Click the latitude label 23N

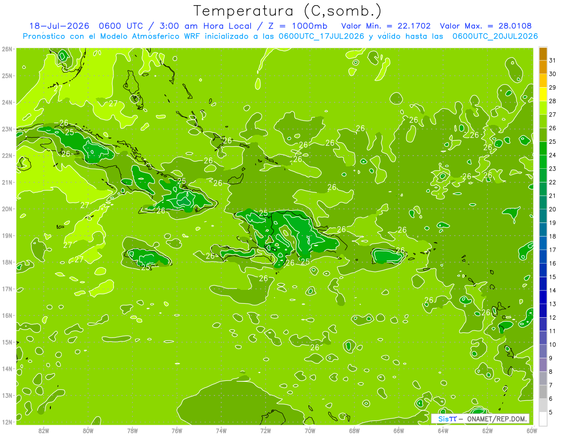pyautogui.click(x=7, y=129)
